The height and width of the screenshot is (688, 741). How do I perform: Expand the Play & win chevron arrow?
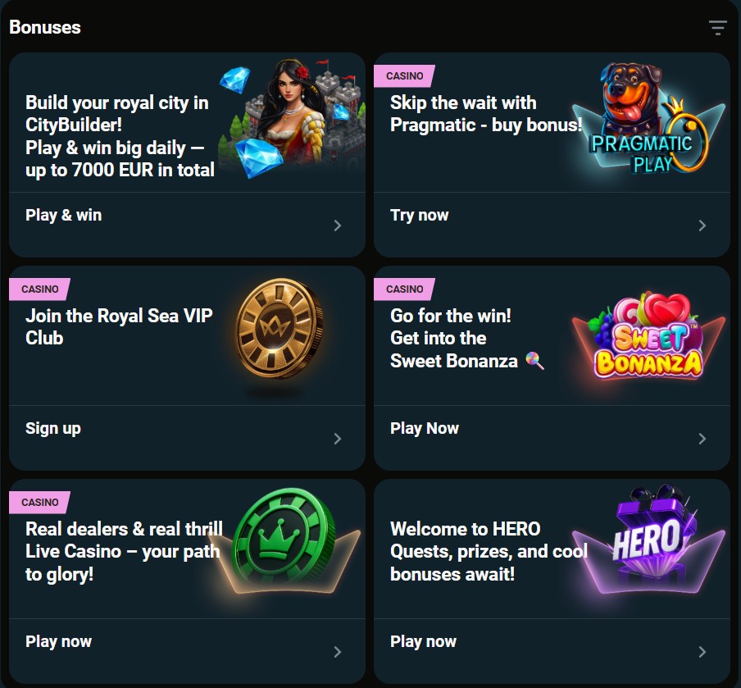pyautogui.click(x=338, y=226)
